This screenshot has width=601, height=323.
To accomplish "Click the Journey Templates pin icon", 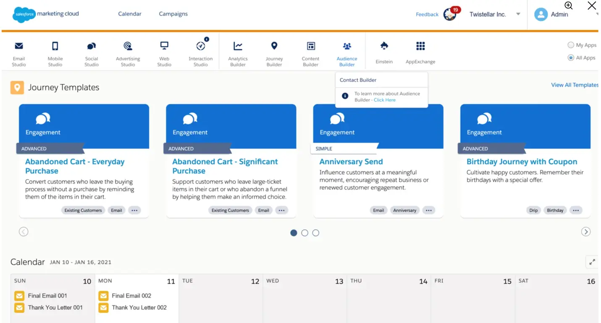I will [x=17, y=88].
